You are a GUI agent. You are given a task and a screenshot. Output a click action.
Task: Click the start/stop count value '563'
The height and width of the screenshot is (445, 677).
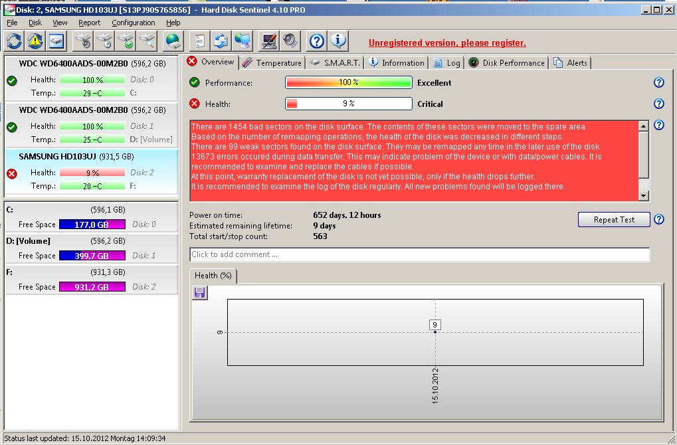pyautogui.click(x=320, y=236)
